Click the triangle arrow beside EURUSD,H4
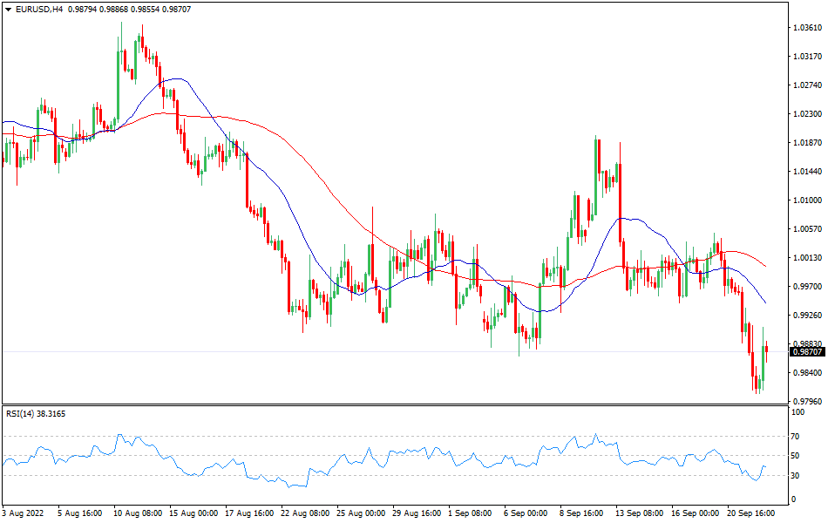 [8, 9]
